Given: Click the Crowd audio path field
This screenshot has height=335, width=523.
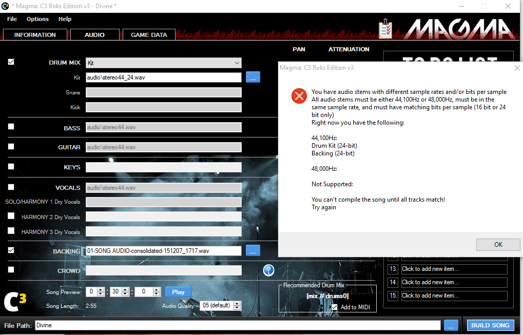Looking at the screenshot, I should [163, 270].
